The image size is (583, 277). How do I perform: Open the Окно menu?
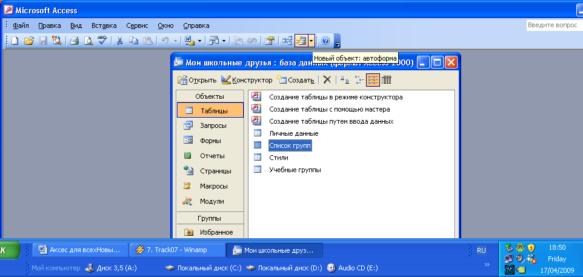click(165, 25)
